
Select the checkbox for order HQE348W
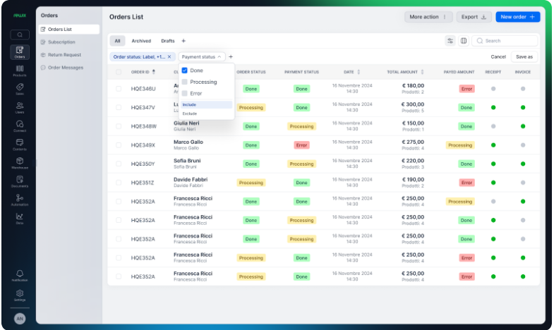tap(119, 126)
